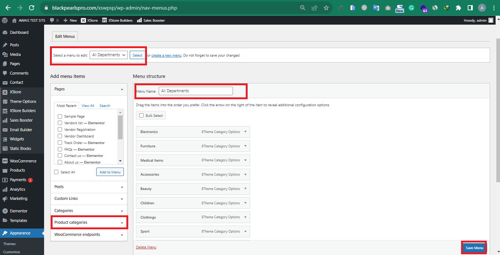The width and height of the screenshot is (500, 255).
Task: Collapse the Pages panel
Action: [x=122, y=89]
